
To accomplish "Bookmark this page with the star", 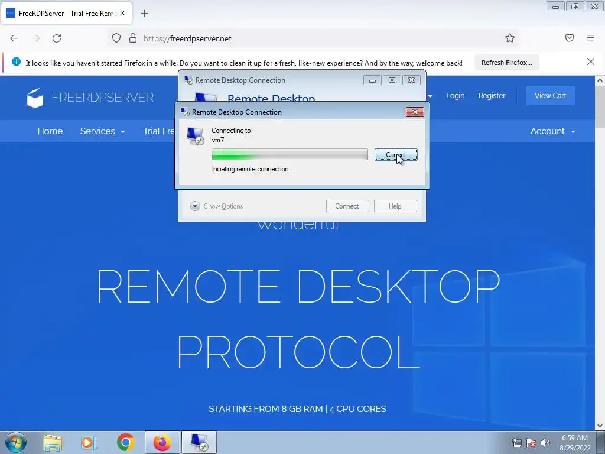I will coord(510,38).
